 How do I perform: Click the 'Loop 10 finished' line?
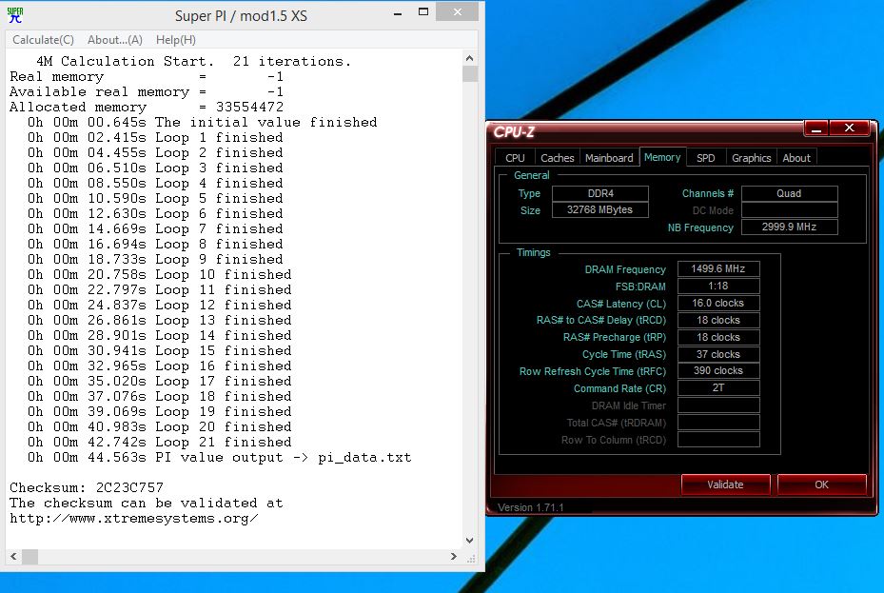click(160, 274)
